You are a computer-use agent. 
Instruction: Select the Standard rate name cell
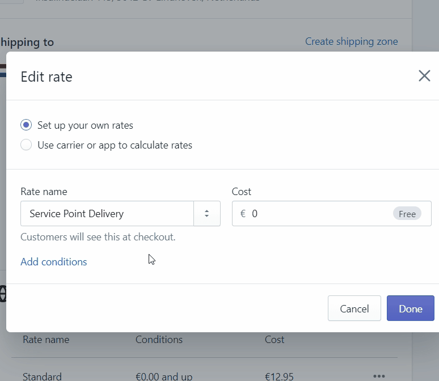coord(42,376)
